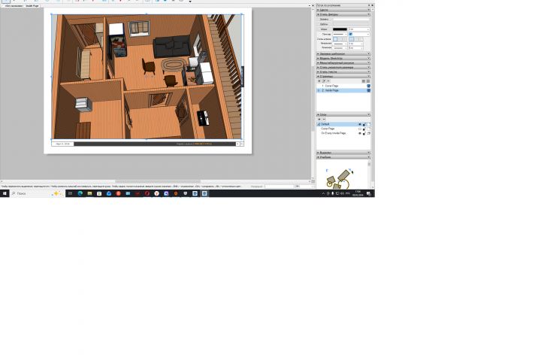Select the Default layer row
541x361 pixels.
343,124
